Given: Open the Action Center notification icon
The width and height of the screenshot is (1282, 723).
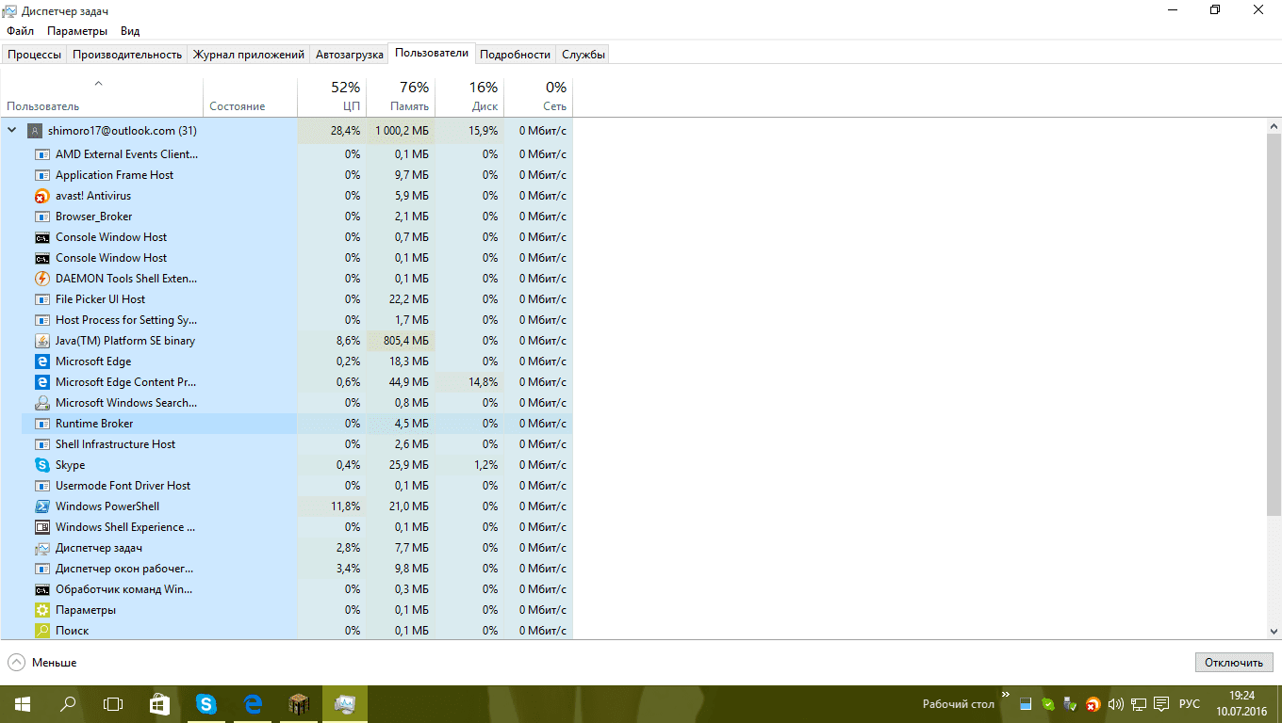Looking at the screenshot, I should coord(1161,704).
